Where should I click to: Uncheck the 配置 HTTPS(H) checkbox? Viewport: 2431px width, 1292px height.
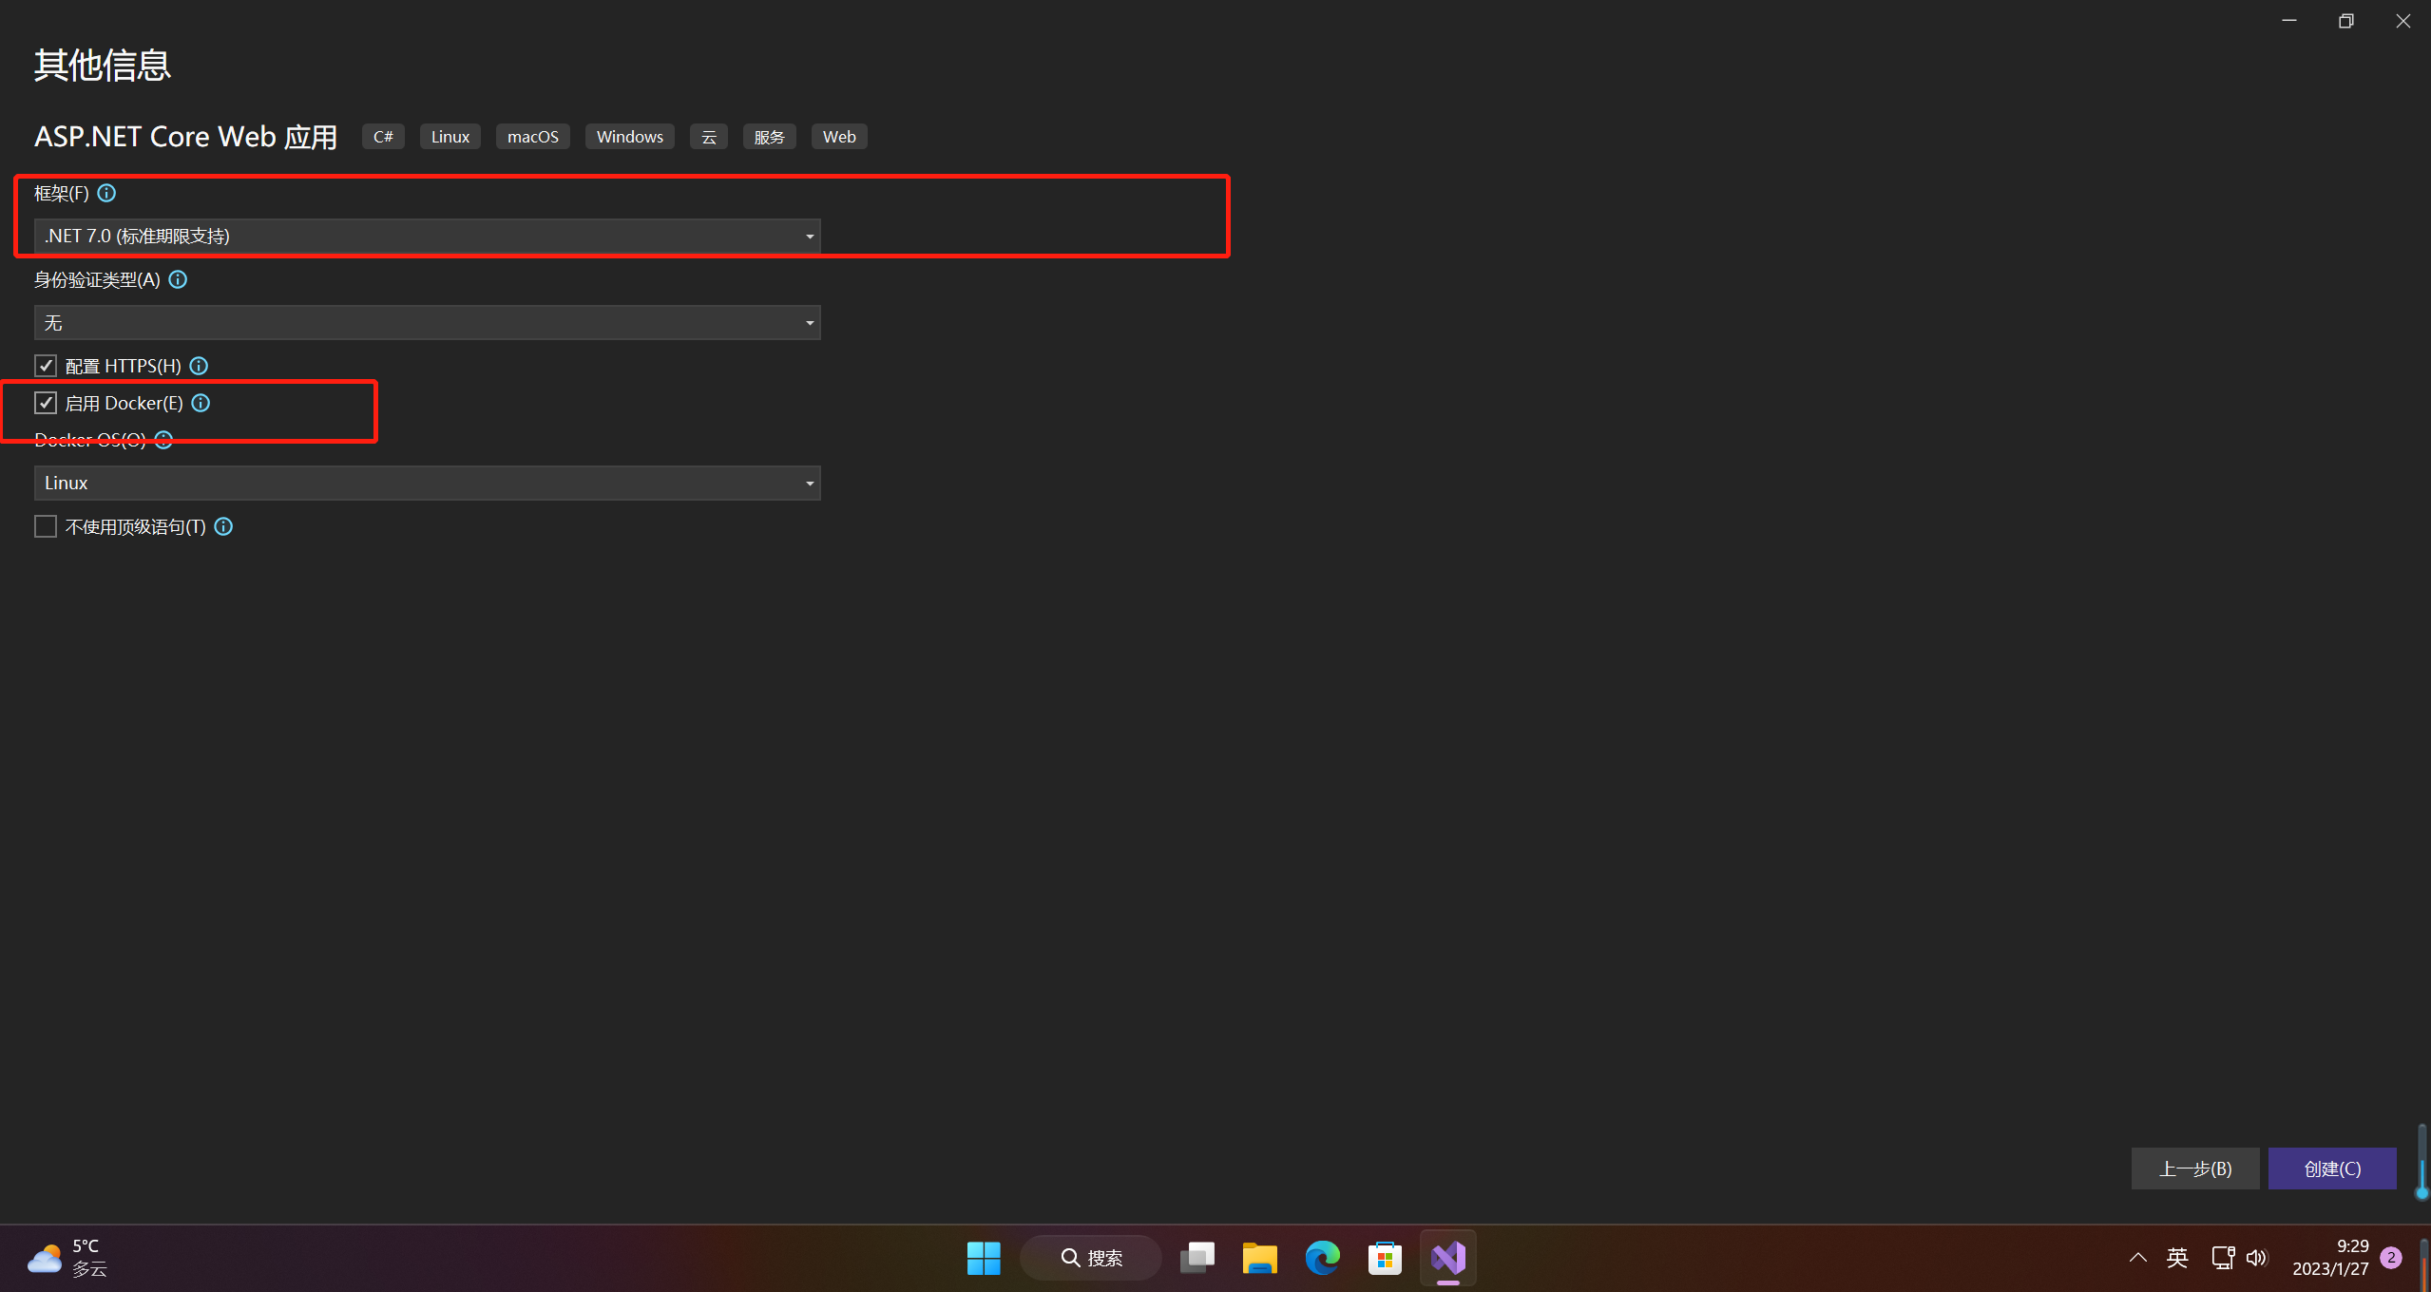(x=46, y=366)
